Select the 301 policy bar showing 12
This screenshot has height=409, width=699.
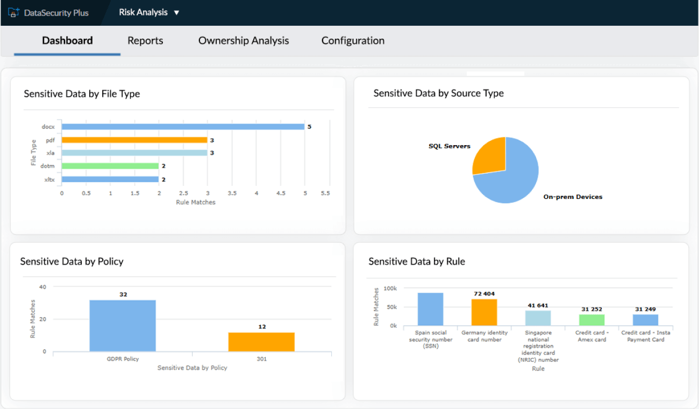pos(261,341)
